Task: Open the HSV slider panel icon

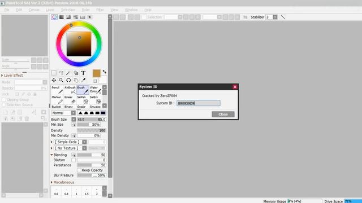Action: pyautogui.click(x=68, y=17)
